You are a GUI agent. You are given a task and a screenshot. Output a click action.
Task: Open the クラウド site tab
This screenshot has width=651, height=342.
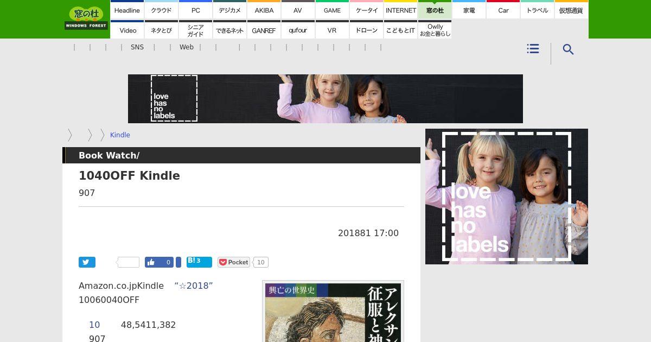coord(161,10)
